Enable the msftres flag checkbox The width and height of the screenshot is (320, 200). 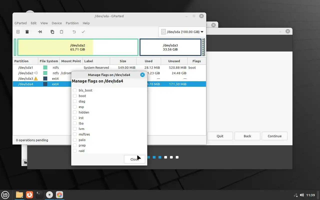(75, 134)
